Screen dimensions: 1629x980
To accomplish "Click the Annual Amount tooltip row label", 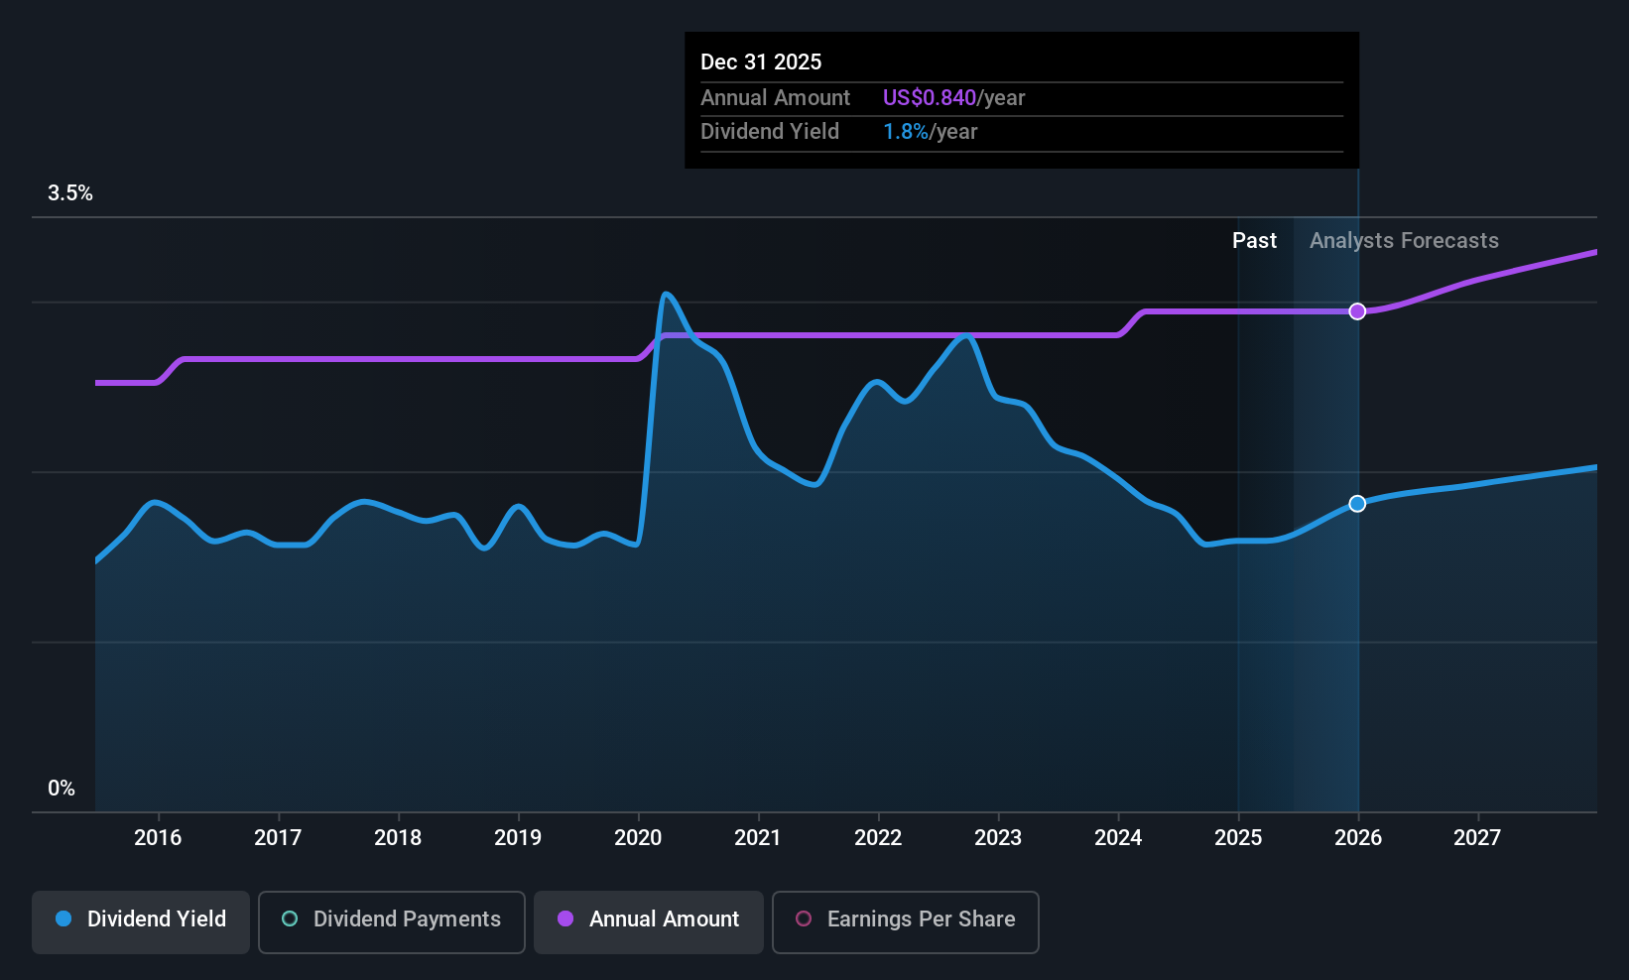I will pyautogui.click(x=775, y=97).
